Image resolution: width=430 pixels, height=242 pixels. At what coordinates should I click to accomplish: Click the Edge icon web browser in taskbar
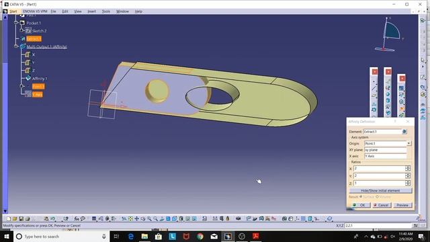coord(131,236)
